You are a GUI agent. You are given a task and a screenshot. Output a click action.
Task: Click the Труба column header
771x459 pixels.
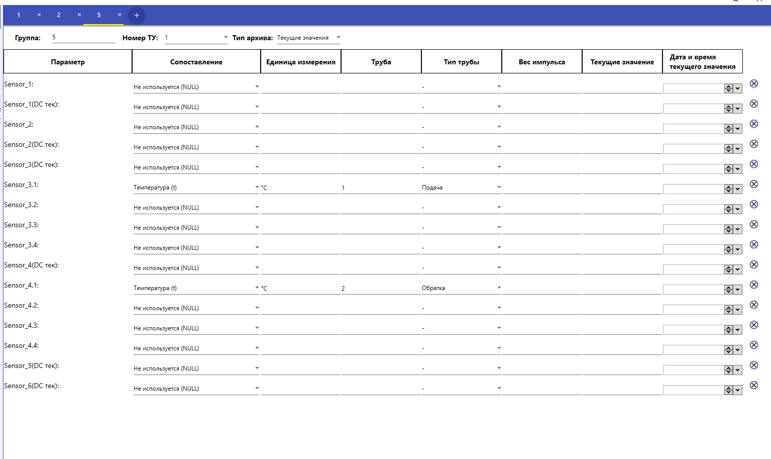pos(381,62)
